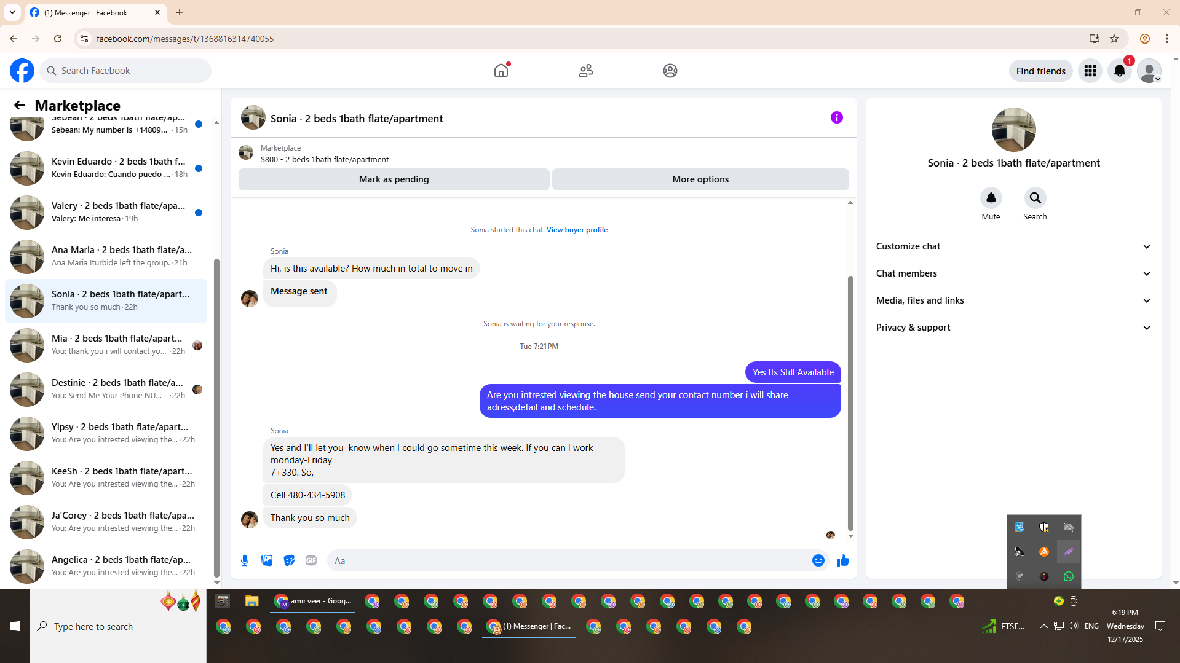
Task: Open the Menu grid icon
Action: [x=1090, y=71]
